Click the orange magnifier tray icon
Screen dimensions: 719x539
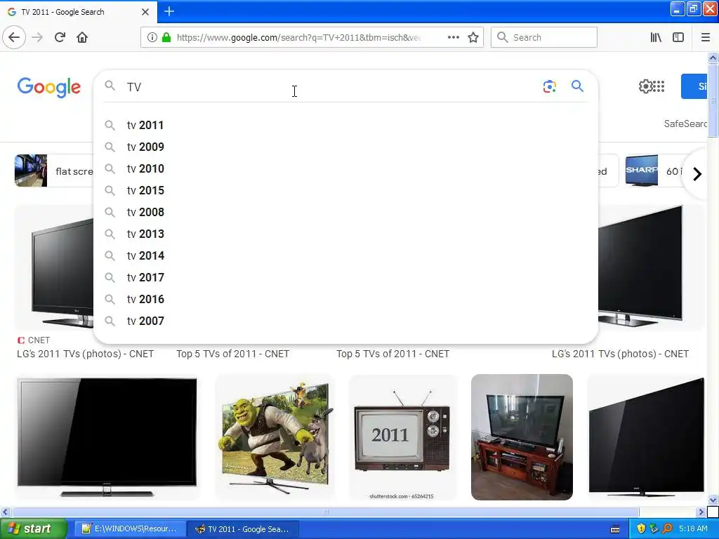[668, 528]
